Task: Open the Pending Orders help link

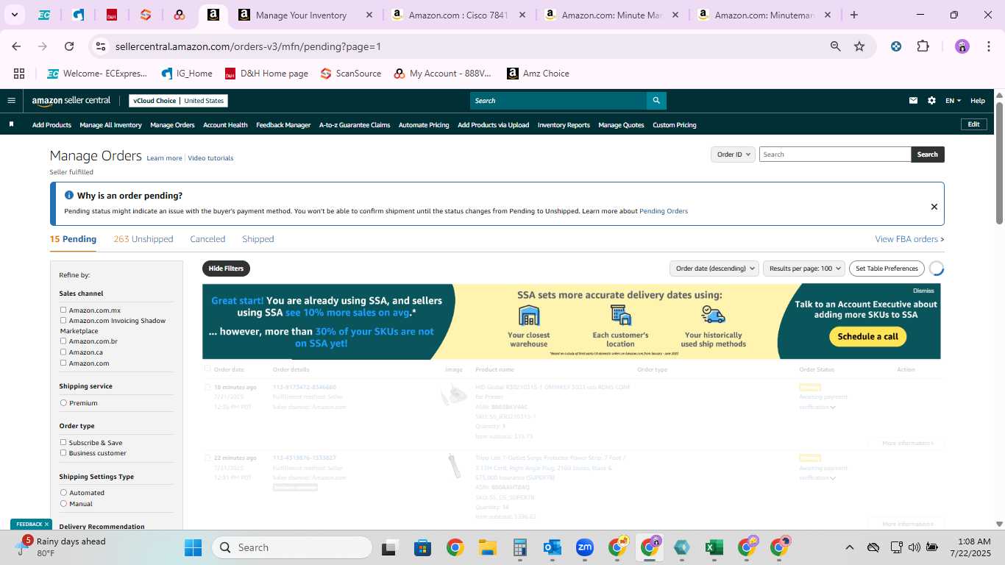Action: coord(664,211)
